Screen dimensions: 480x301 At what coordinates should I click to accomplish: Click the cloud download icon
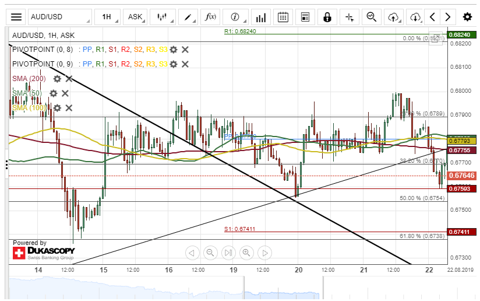pos(414,17)
